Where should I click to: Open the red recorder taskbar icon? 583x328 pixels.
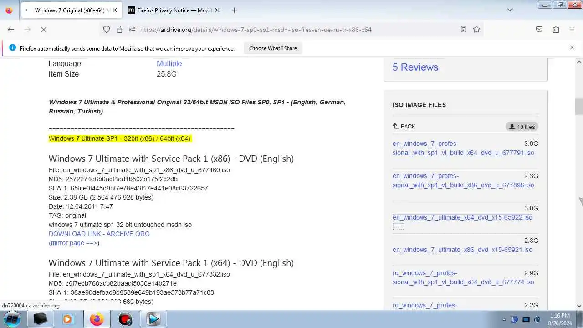(125, 319)
